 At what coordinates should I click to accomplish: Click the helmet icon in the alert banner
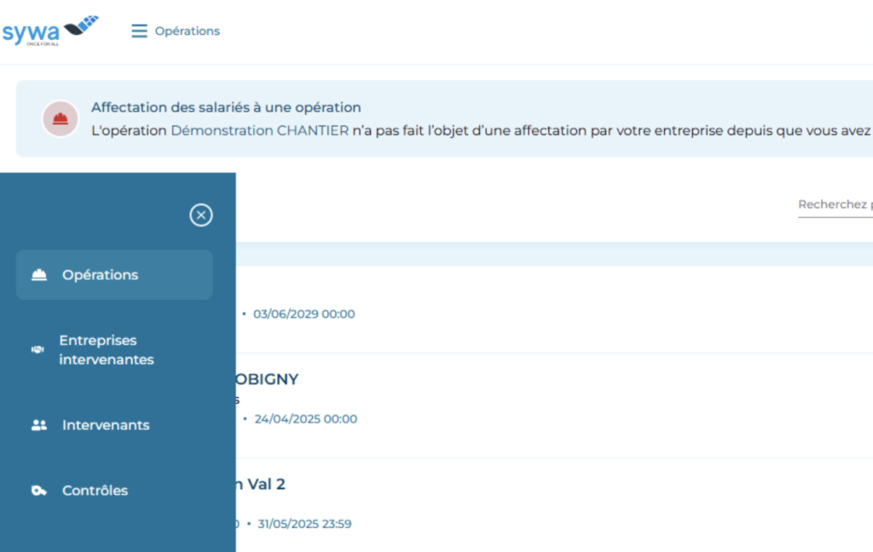coord(60,118)
